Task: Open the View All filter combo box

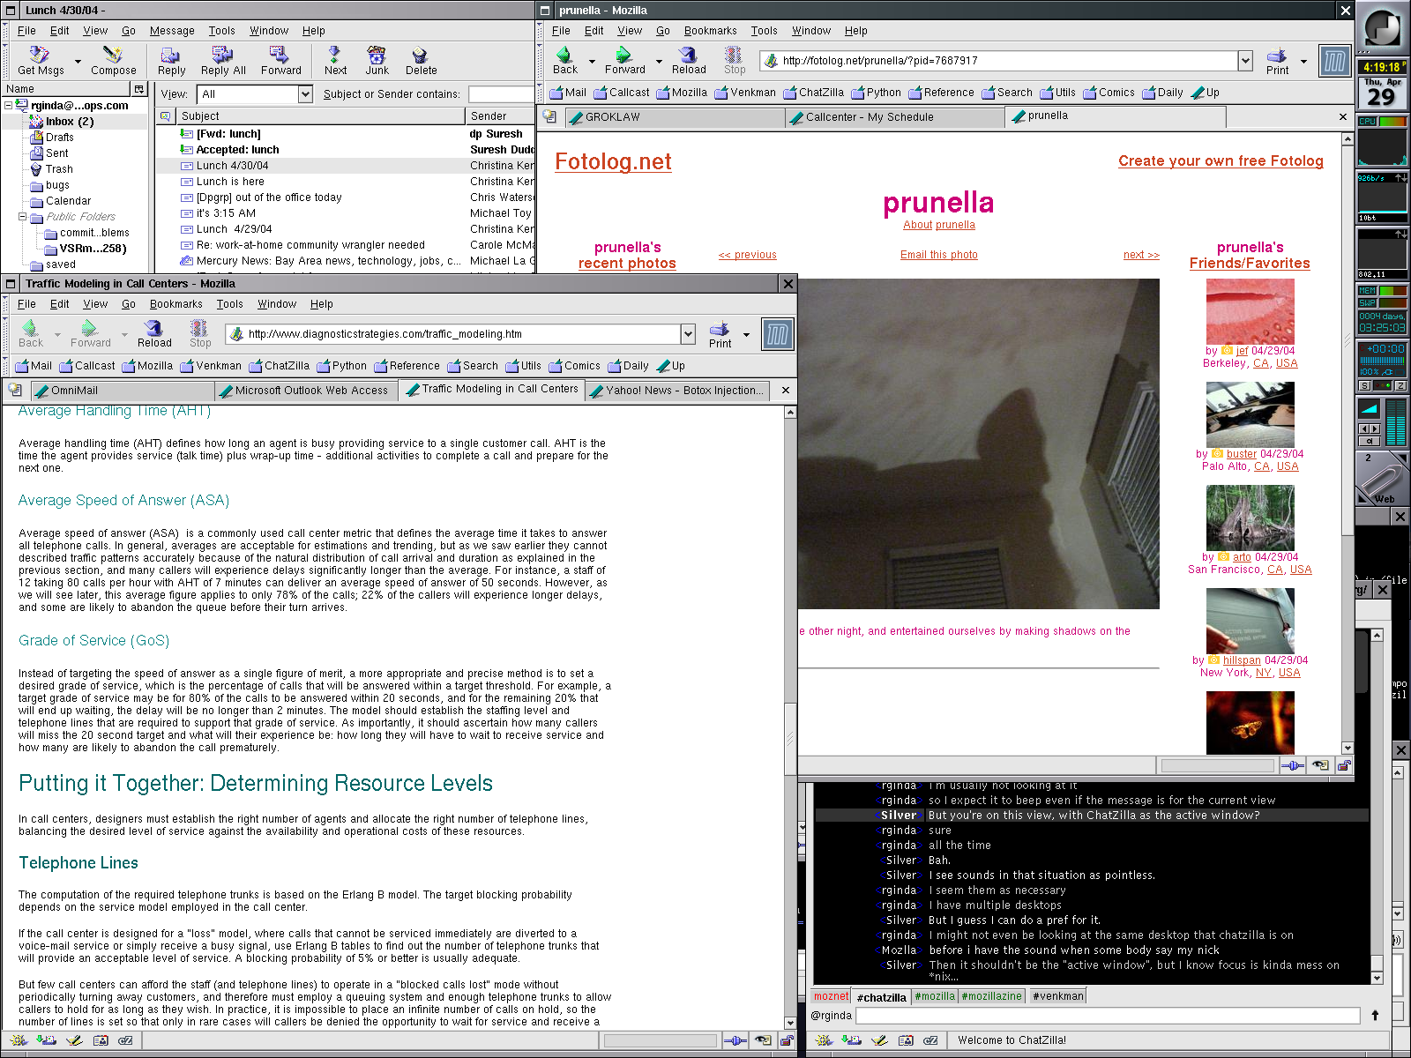Action: (x=255, y=93)
